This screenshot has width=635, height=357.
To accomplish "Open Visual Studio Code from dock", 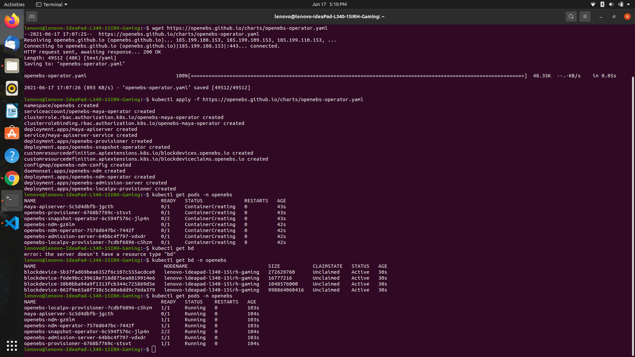I will 12,223.
